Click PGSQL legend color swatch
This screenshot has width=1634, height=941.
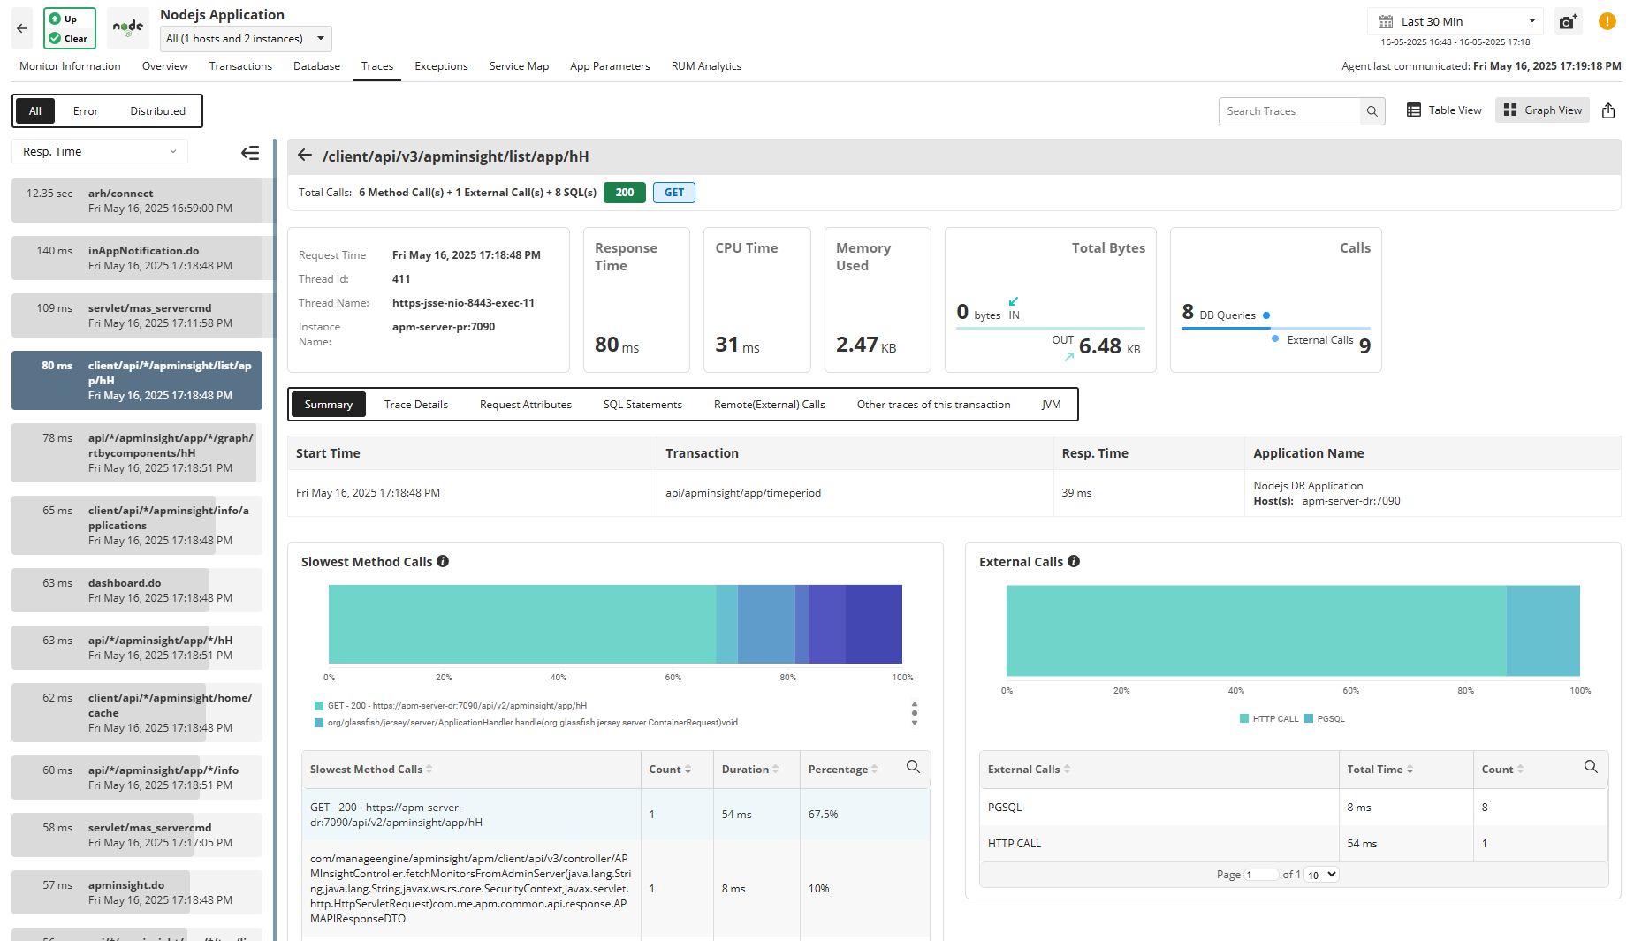click(x=1309, y=719)
